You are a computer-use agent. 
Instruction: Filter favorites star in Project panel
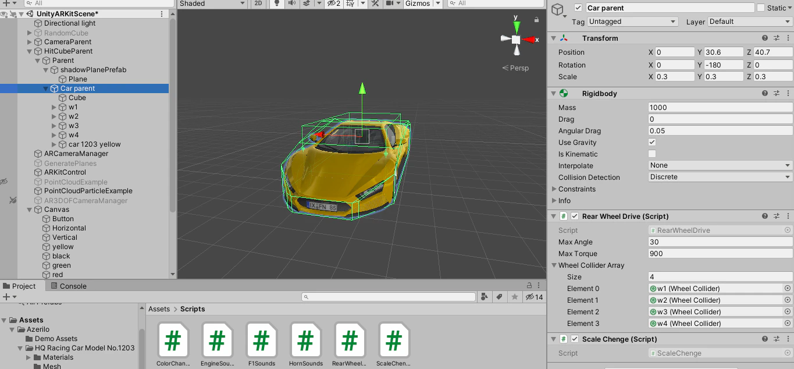click(x=514, y=297)
